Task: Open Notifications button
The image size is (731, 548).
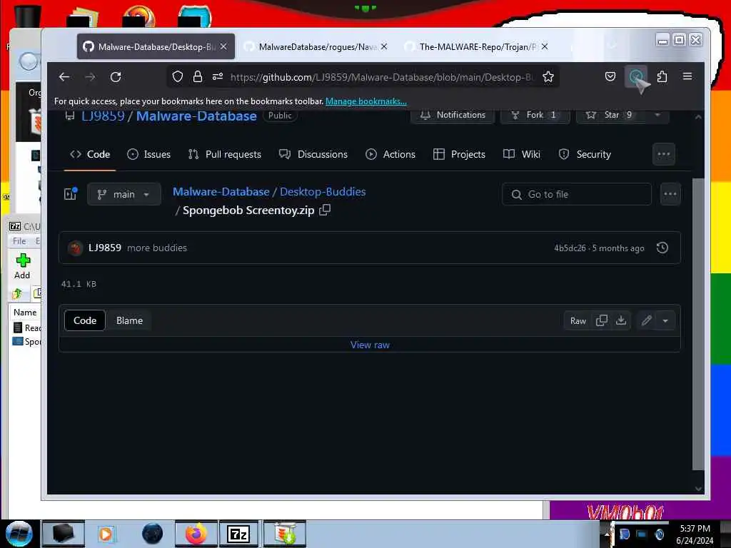Action: click(453, 115)
